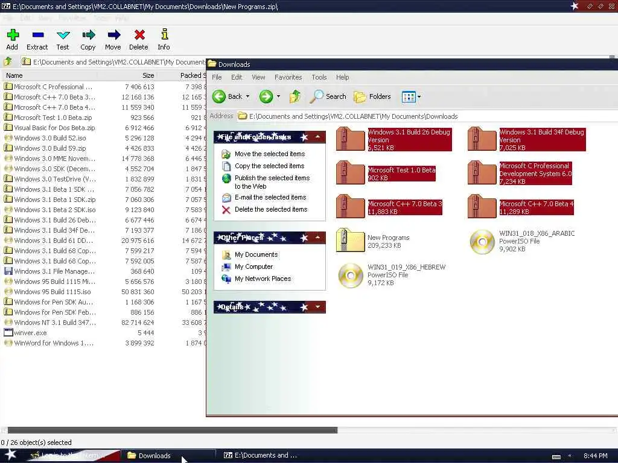Click E-mail the selected items
The width and height of the screenshot is (618, 463).
(270, 197)
